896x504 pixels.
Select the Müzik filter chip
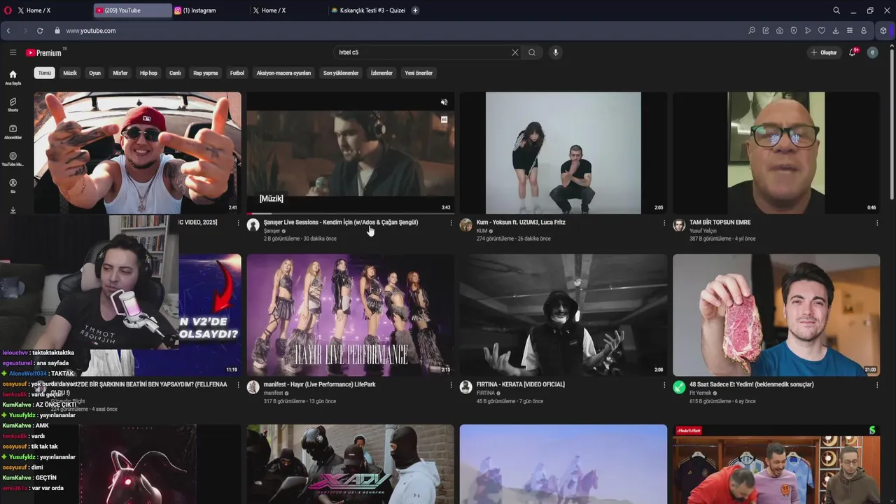pos(70,73)
